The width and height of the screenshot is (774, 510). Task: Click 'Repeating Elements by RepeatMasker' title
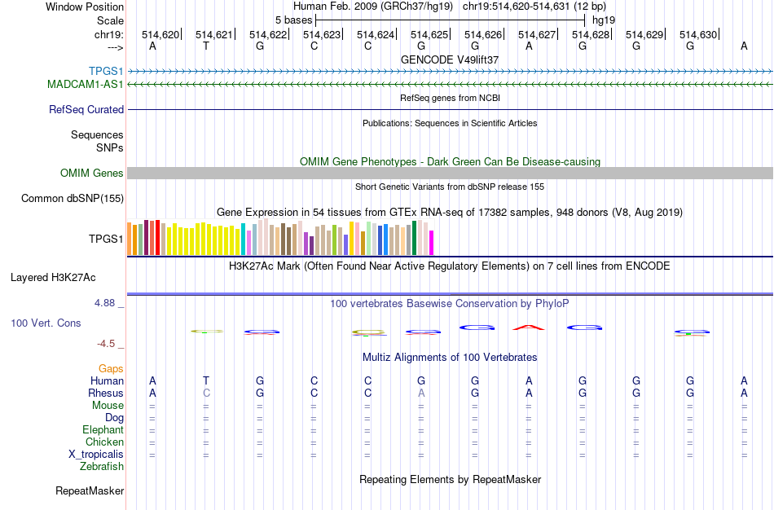(x=451, y=479)
